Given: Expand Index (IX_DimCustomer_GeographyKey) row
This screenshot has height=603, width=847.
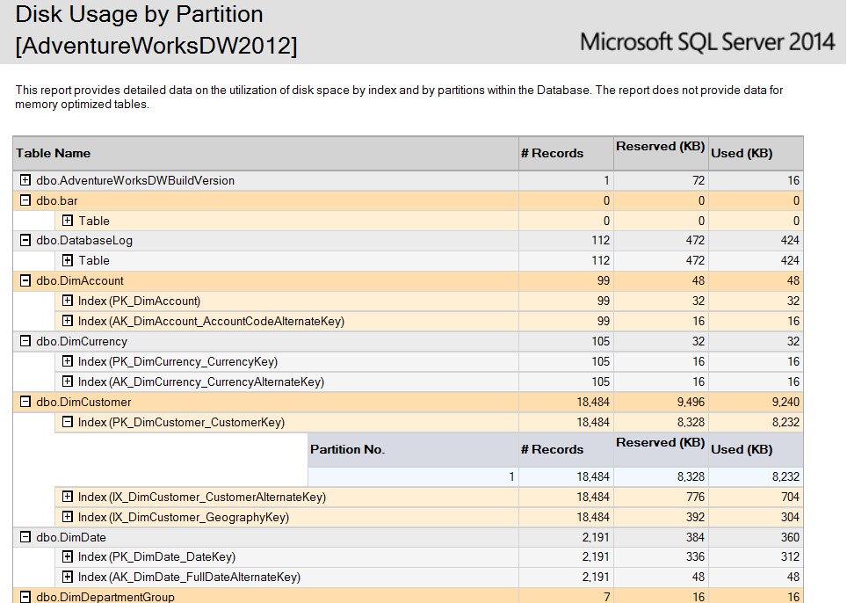Looking at the screenshot, I should [x=68, y=517].
